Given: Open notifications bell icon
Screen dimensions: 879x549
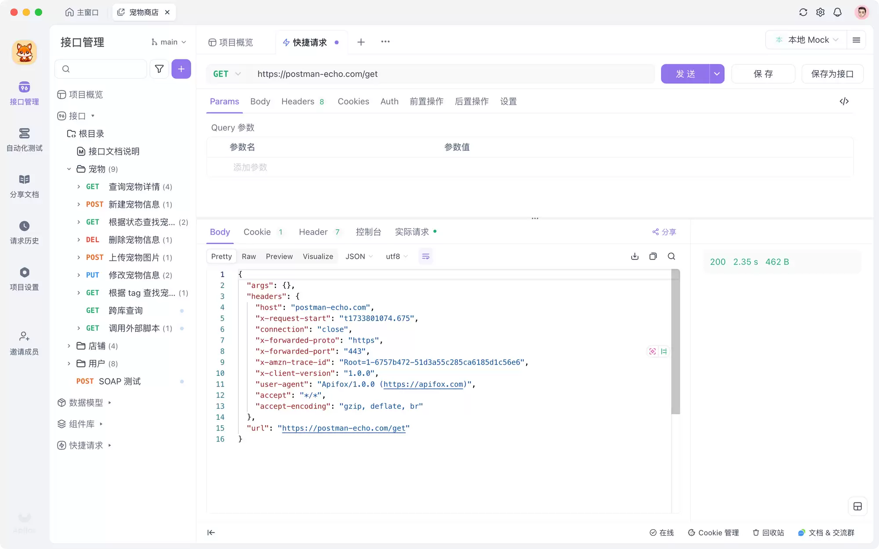Looking at the screenshot, I should pos(837,12).
